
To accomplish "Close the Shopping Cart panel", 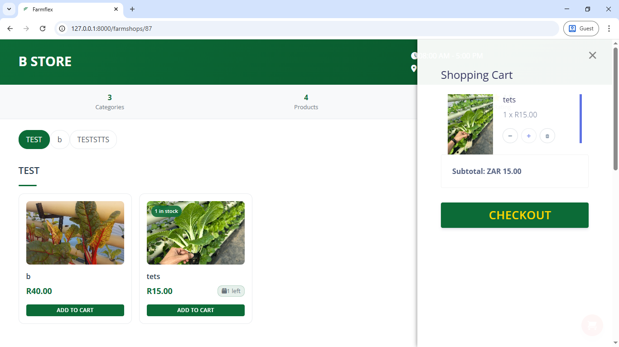I will 592,55.
